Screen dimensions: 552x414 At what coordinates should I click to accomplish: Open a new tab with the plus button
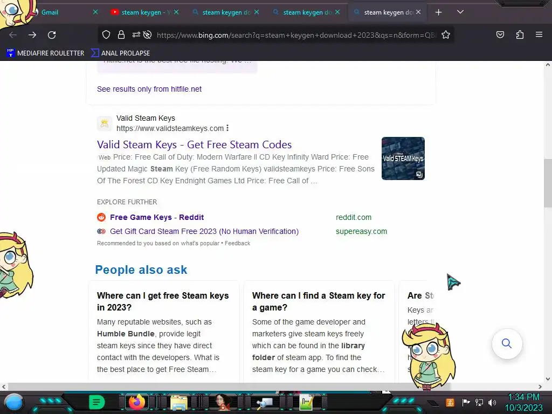click(x=438, y=12)
